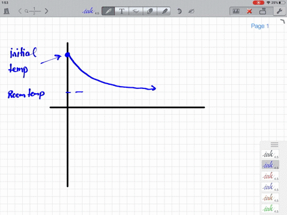Screen dimensions: 287x215
Task: Open the notebook library icon
Action: tap(7, 11)
